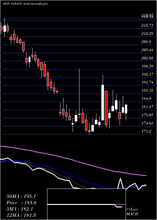The image size is (157, 220).
Task: Click the 178.05 price axis label
Action: pyautogui.click(x=148, y=115)
